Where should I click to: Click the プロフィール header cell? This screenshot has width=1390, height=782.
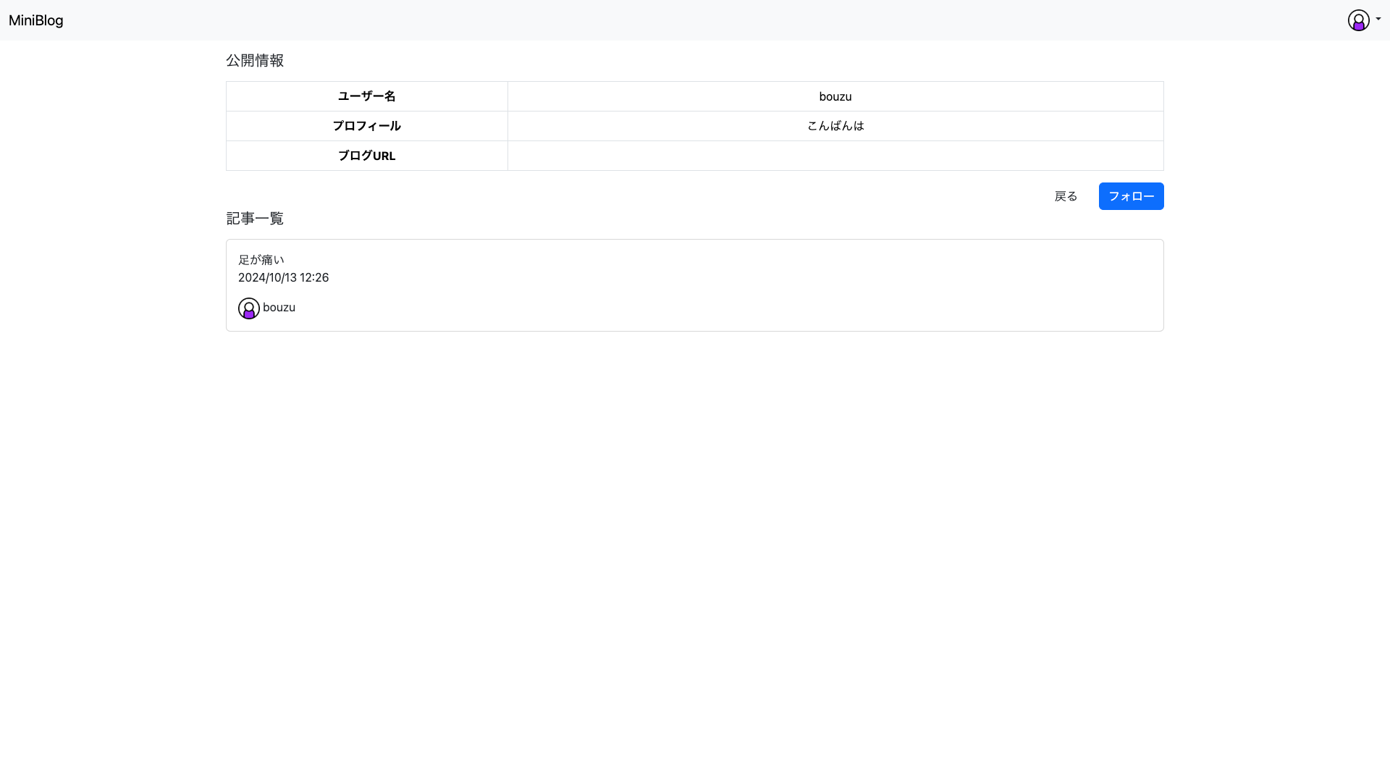point(366,126)
